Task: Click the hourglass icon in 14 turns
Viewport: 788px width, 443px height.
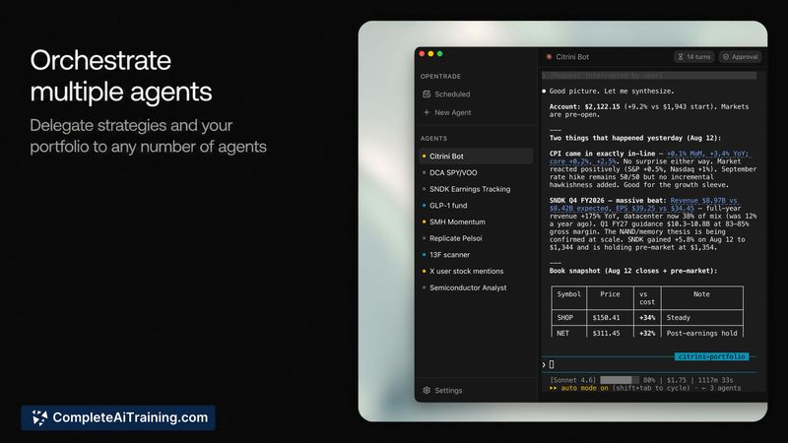Action: point(681,57)
